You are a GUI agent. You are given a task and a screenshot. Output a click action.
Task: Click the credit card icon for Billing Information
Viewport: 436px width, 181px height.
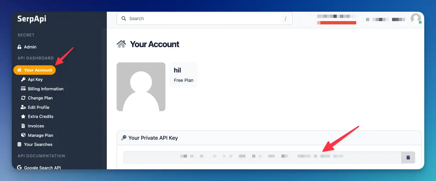click(x=23, y=89)
